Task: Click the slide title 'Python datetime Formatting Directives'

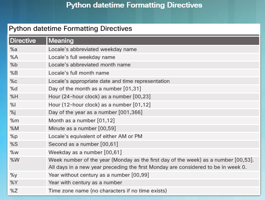Action: click(134, 5)
